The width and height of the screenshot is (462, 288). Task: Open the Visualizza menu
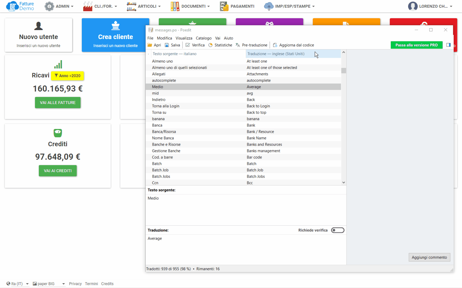(184, 38)
